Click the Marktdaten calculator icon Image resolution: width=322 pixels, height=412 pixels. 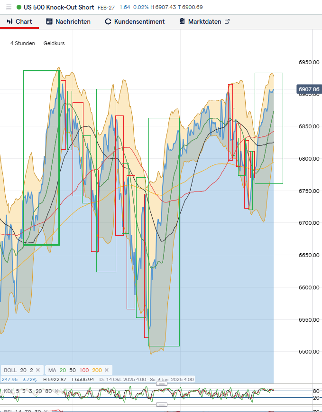coord(182,21)
